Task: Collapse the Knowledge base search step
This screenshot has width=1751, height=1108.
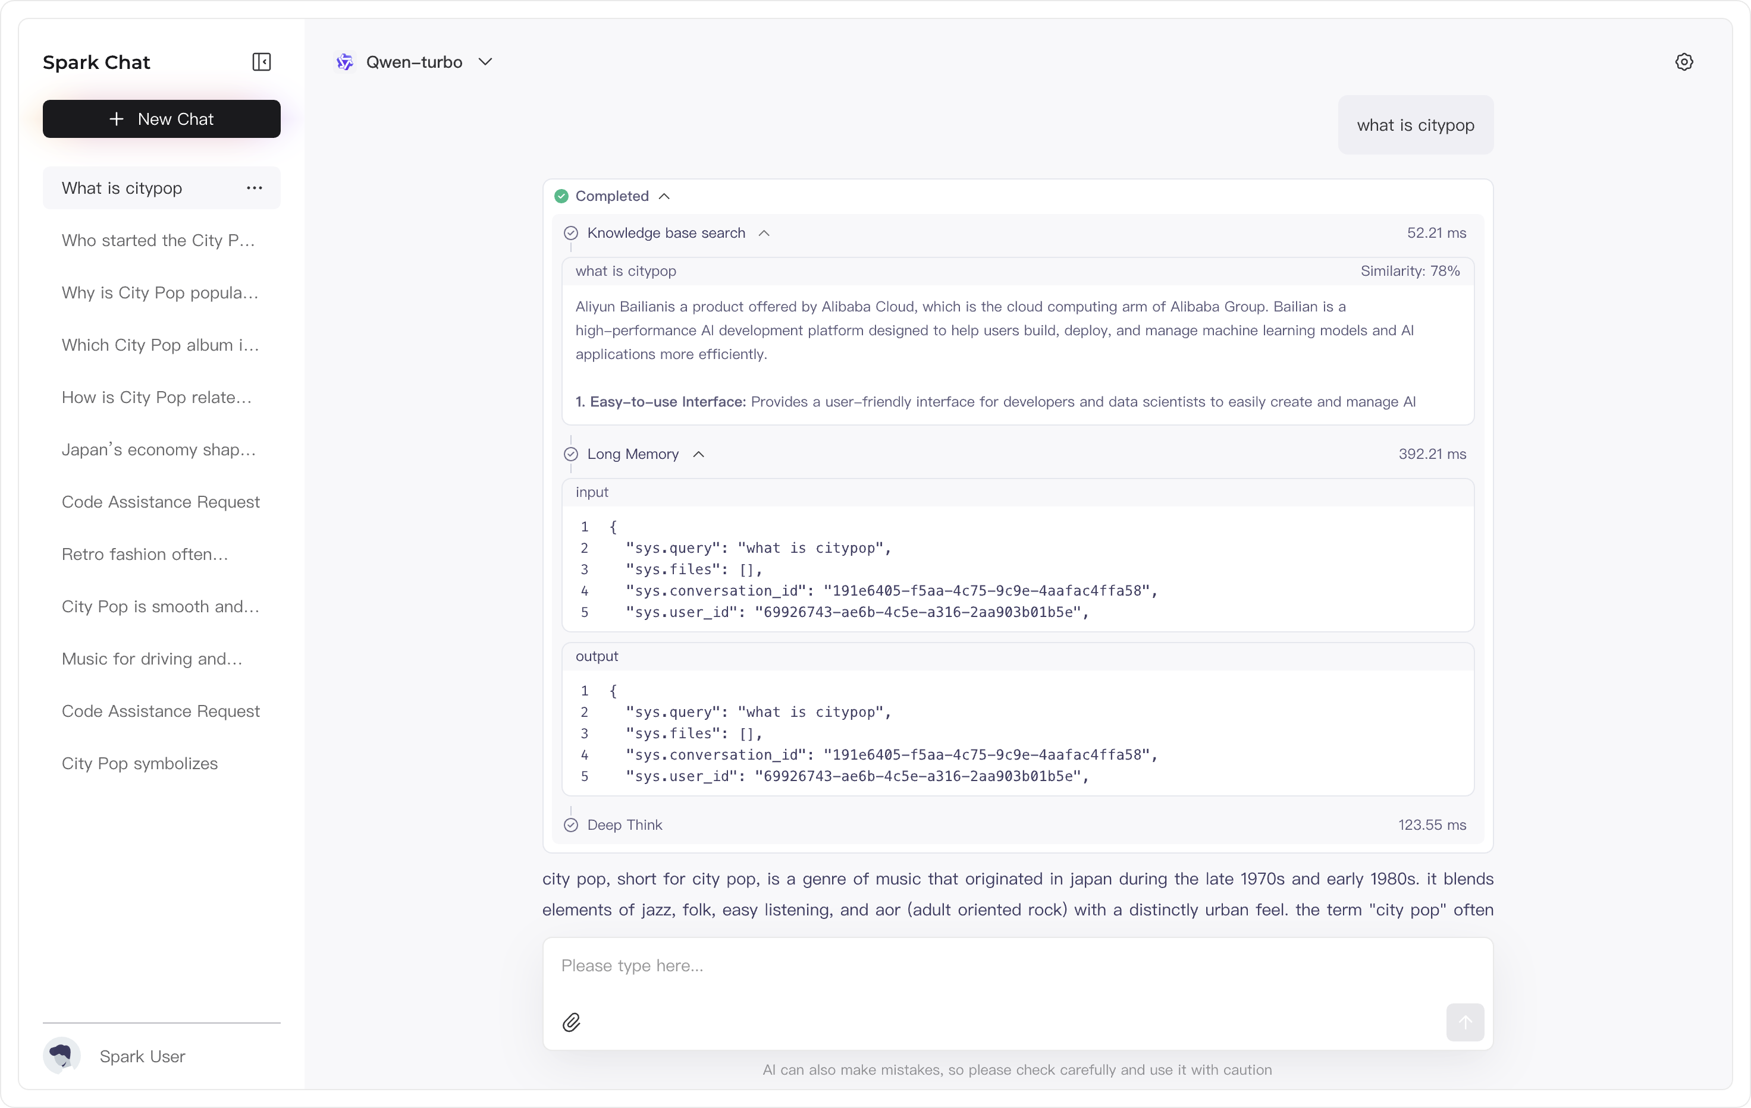Action: pos(764,233)
